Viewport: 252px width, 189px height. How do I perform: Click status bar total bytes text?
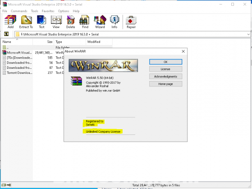point(156,185)
